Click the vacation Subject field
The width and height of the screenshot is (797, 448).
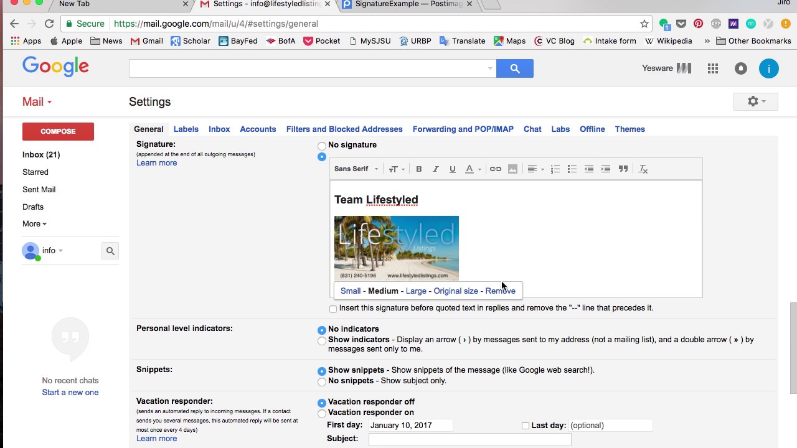click(470, 439)
